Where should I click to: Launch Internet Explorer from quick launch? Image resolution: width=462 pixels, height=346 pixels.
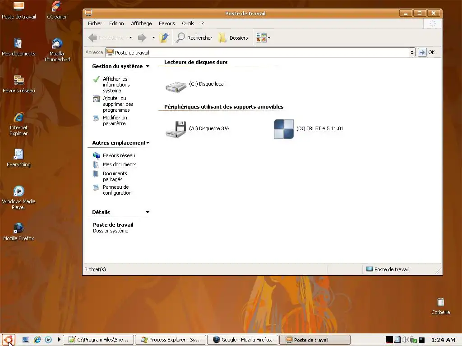37,340
